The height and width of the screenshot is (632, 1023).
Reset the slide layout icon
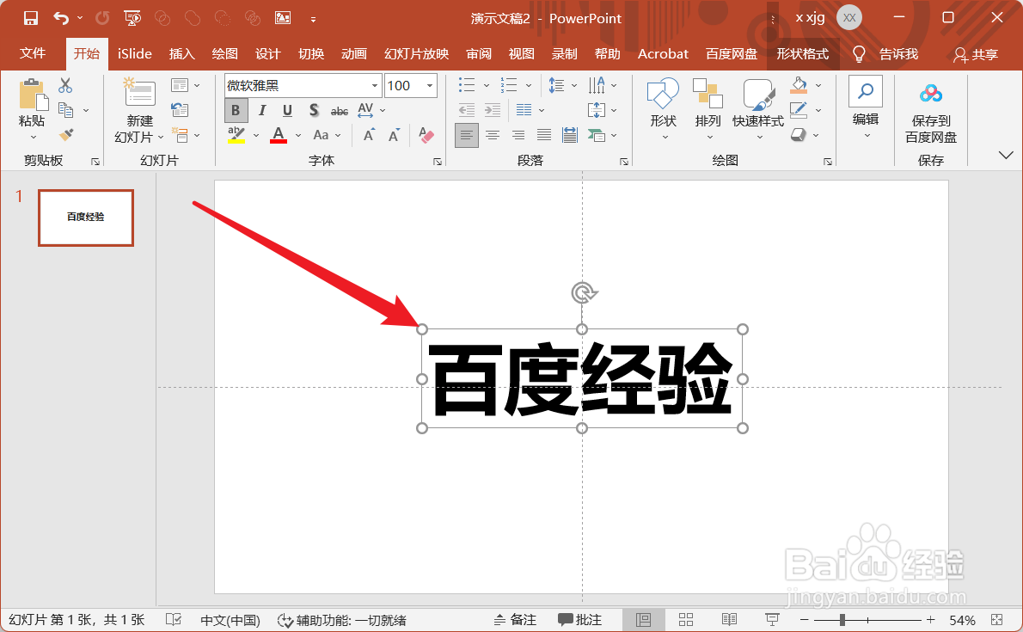coord(180,110)
